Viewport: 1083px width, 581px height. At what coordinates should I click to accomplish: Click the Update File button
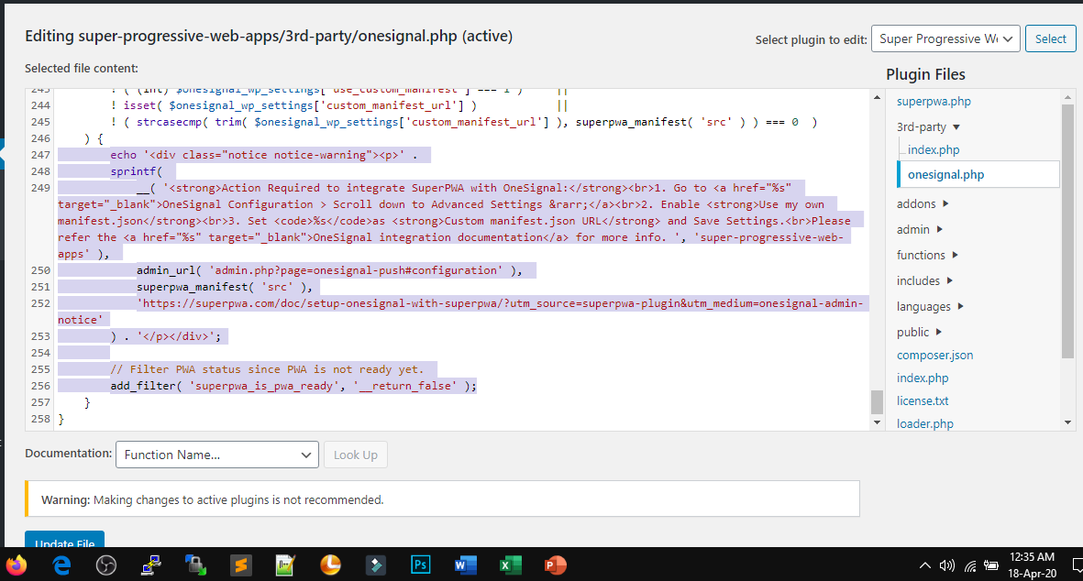click(x=65, y=540)
